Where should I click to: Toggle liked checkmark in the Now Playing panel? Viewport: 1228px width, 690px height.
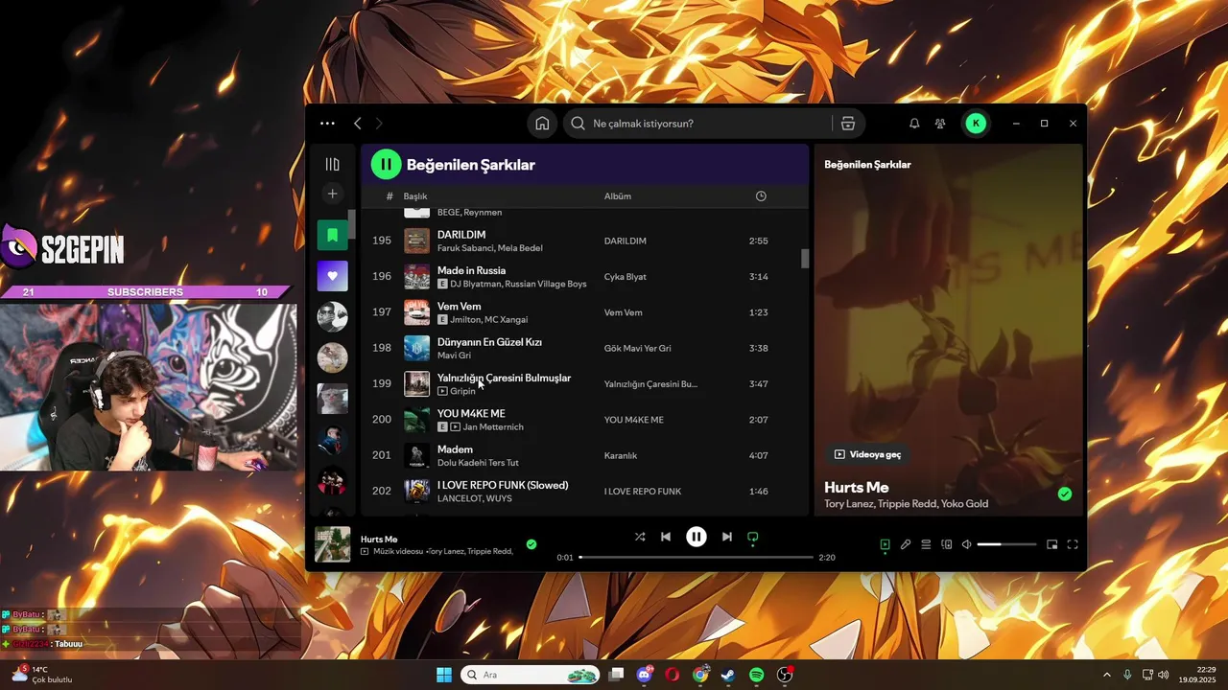pos(1064,494)
